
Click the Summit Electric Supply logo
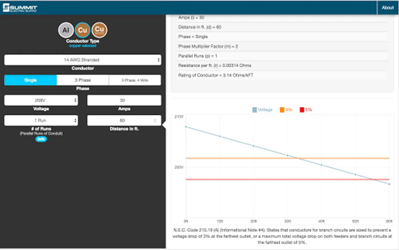pos(20,8)
